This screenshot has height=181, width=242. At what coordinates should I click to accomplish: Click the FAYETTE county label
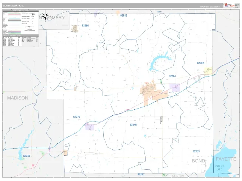226,159
